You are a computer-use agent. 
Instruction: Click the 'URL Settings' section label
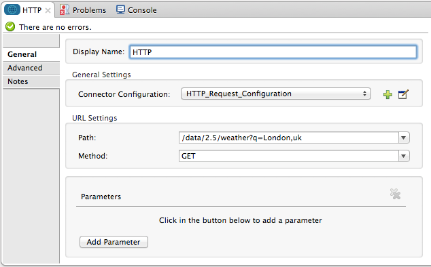tap(94, 118)
